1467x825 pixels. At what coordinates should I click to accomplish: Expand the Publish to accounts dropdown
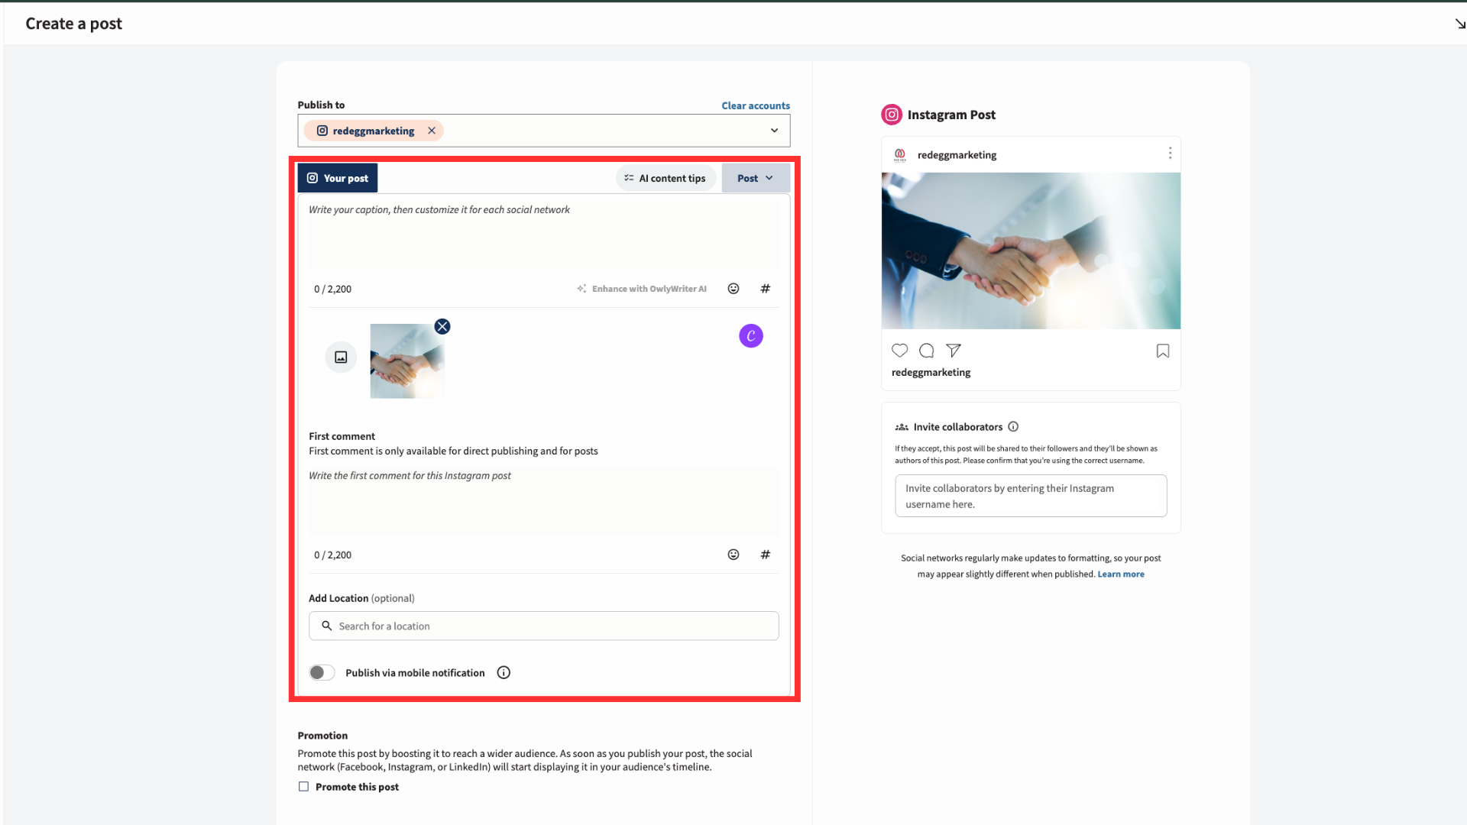tap(774, 131)
